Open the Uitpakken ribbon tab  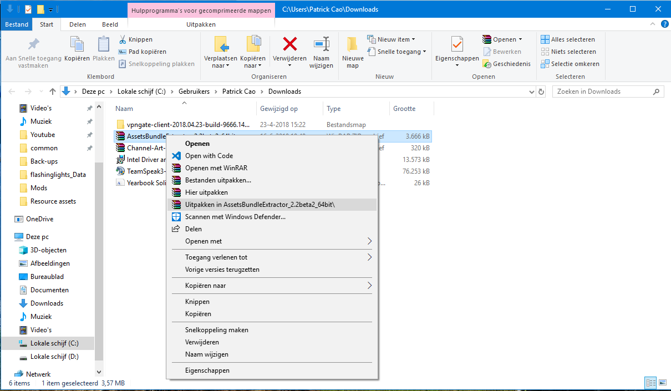pyautogui.click(x=201, y=24)
